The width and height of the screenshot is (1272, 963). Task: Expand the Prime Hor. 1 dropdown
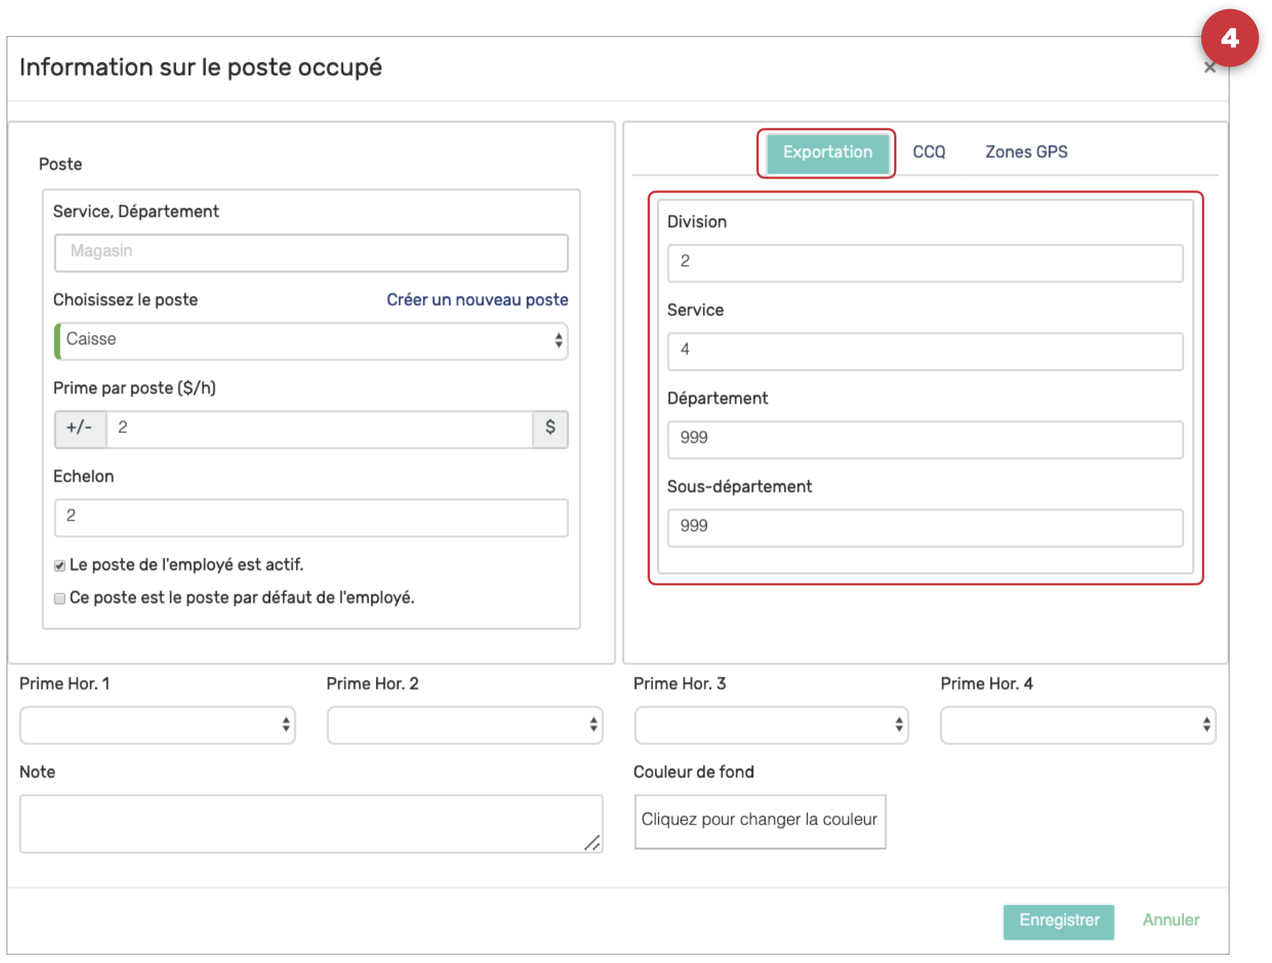(x=157, y=725)
